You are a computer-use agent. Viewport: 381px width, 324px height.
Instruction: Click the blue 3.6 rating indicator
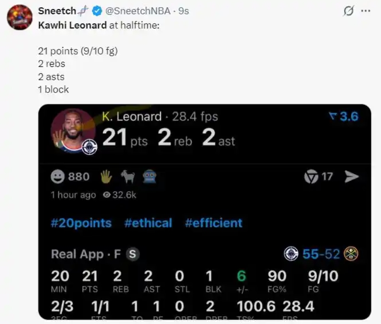[344, 117]
